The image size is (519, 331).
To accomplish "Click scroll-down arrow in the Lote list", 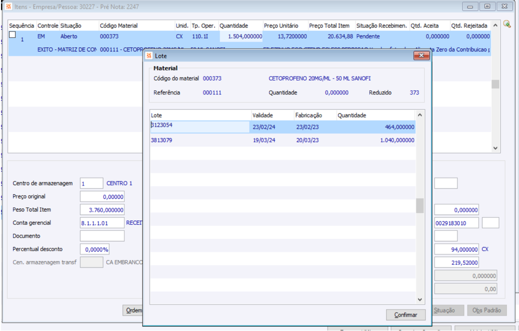I will [x=420, y=300].
